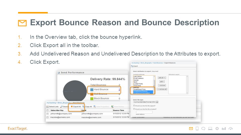
Task: Check the marydoe@acmeinc.com row checkbox
Action: [47, 117]
